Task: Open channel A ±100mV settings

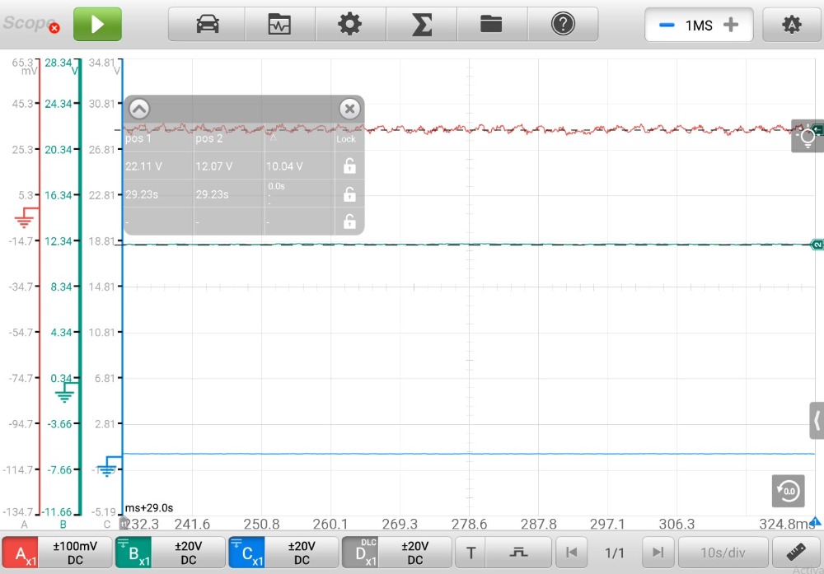Action: [x=56, y=553]
